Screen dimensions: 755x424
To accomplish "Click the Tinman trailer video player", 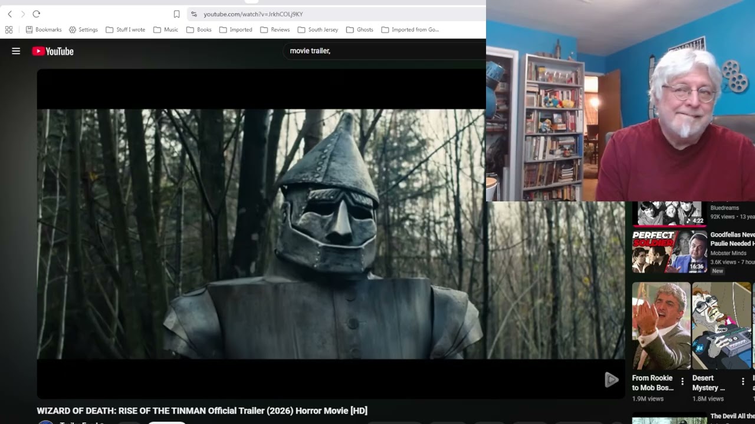I will [330, 234].
